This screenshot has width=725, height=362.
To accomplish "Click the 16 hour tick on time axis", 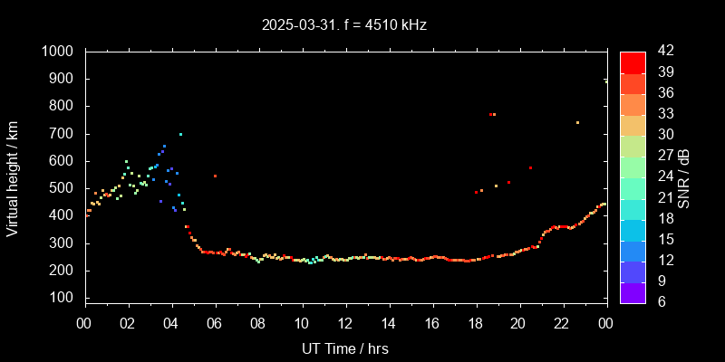I will click(432, 324).
